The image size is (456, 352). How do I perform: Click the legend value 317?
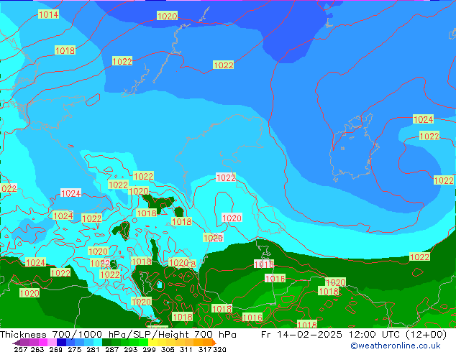[204, 349]
